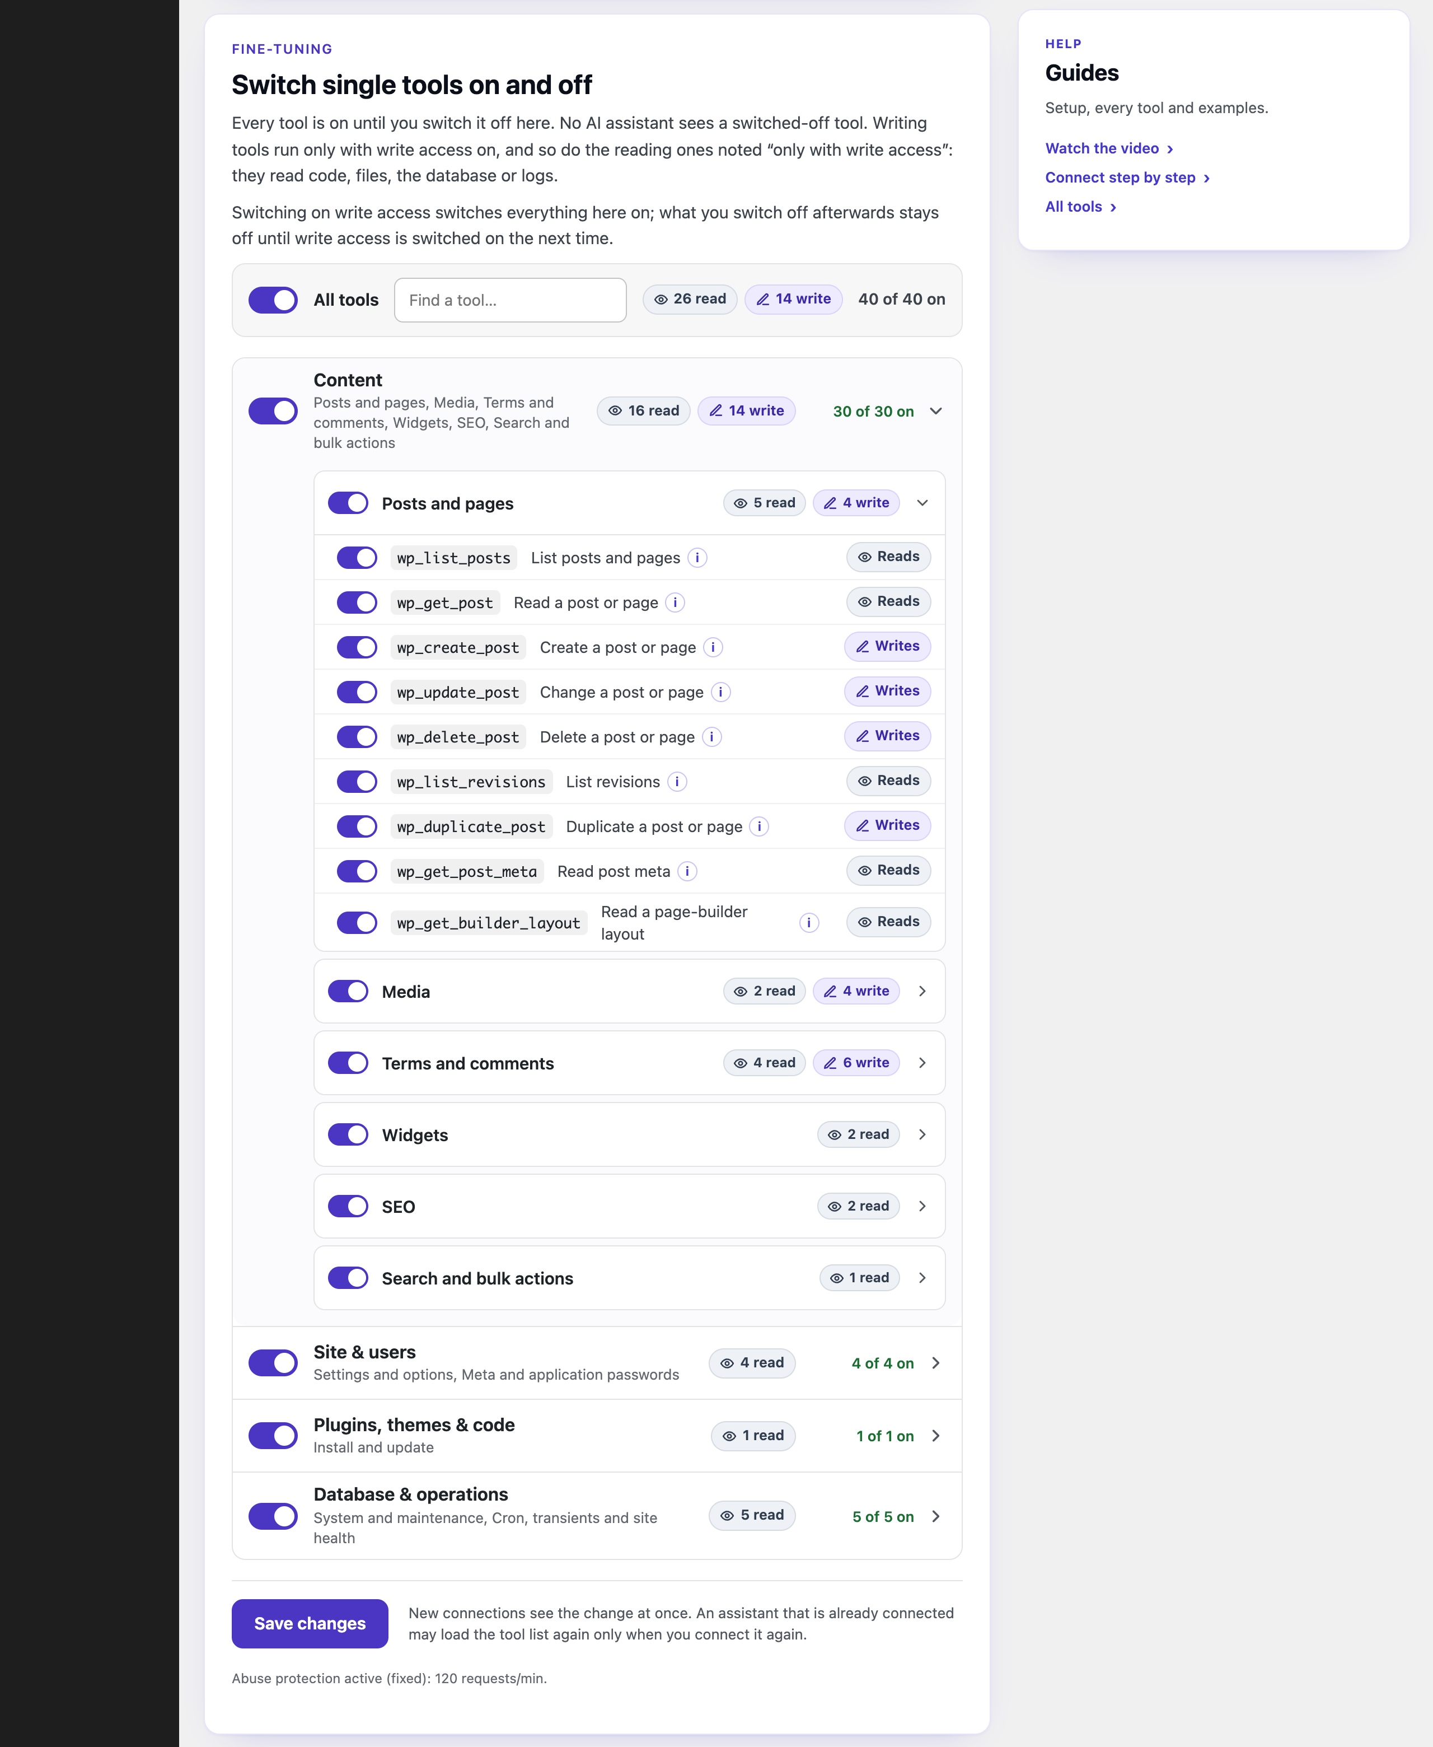Screen dimensions: 1433x1747
Task: Show info for Delete a post or page
Action: (x=711, y=736)
